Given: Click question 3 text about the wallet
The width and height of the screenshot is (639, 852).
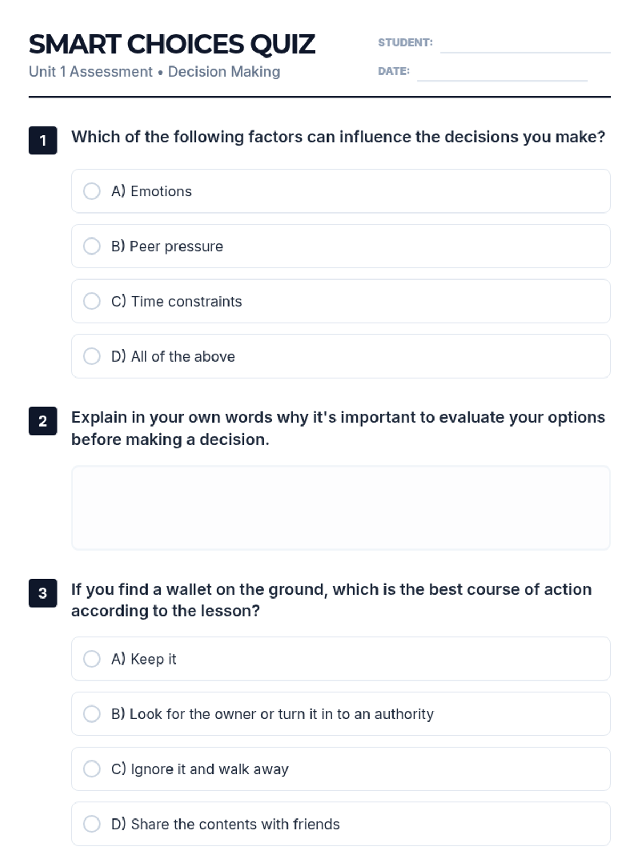Looking at the screenshot, I should (x=331, y=600).
